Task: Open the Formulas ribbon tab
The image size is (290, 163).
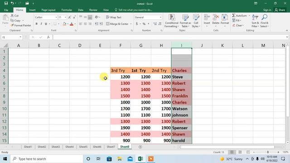Action: click(67, 10)
